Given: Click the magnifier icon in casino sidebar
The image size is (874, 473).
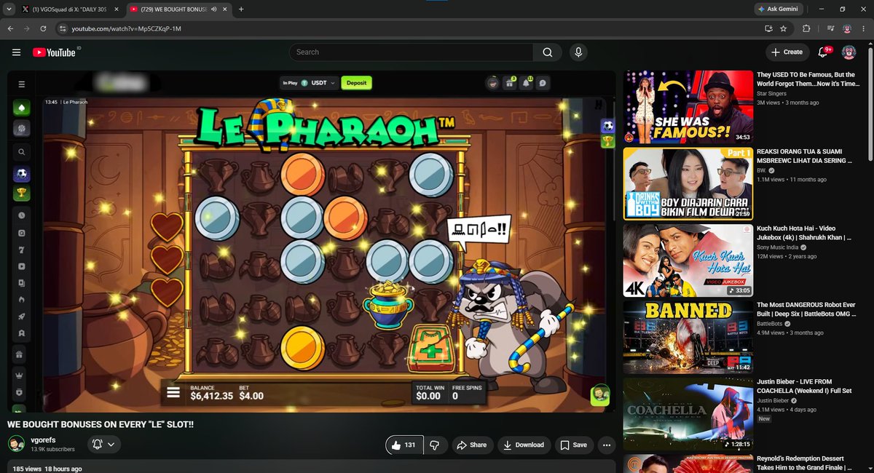Looking at the screenshot, I should (x=22, y=152).
